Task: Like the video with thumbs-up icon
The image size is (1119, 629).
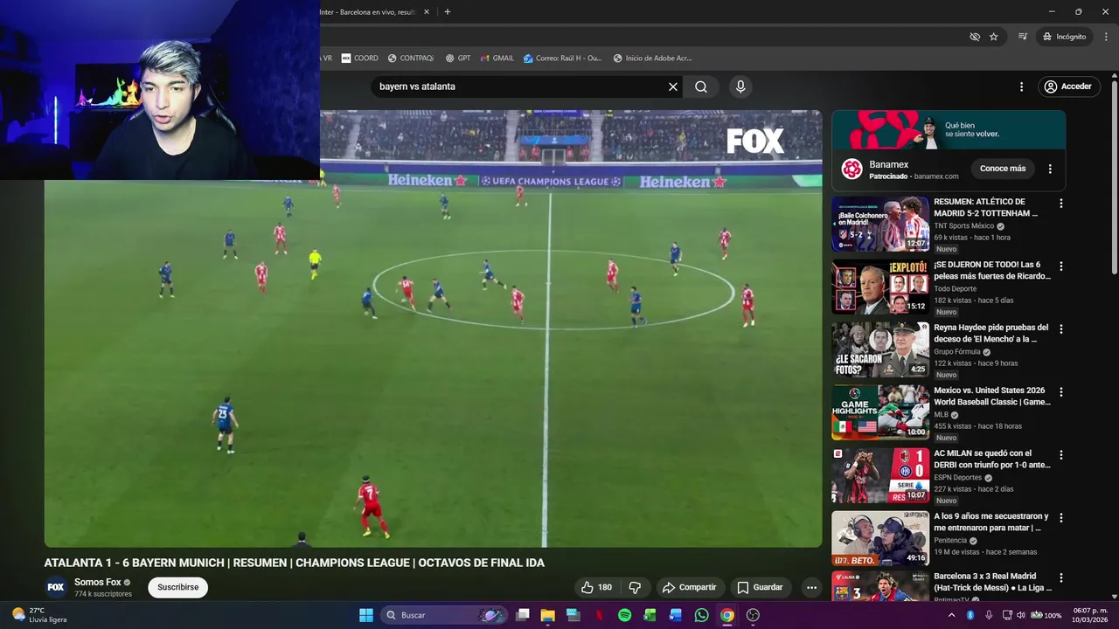Action: point(597,587)
